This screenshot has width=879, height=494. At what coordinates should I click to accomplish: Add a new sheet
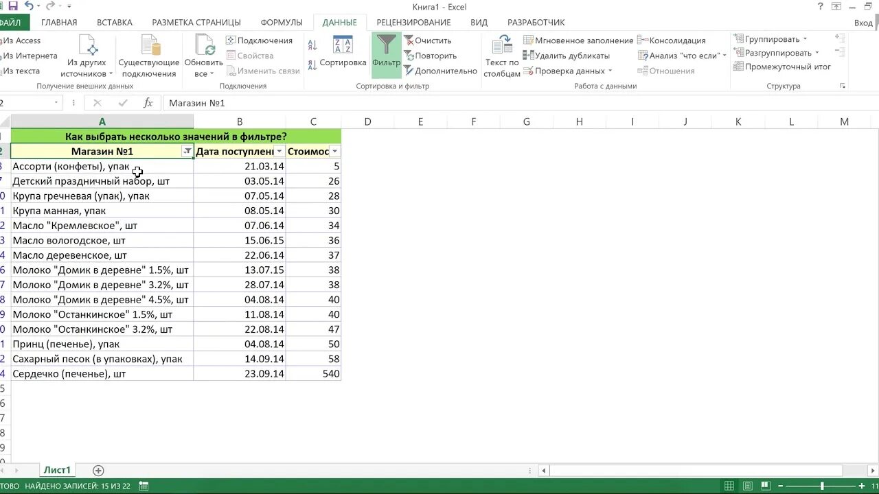pyautogui.click(x=98, y=470)
